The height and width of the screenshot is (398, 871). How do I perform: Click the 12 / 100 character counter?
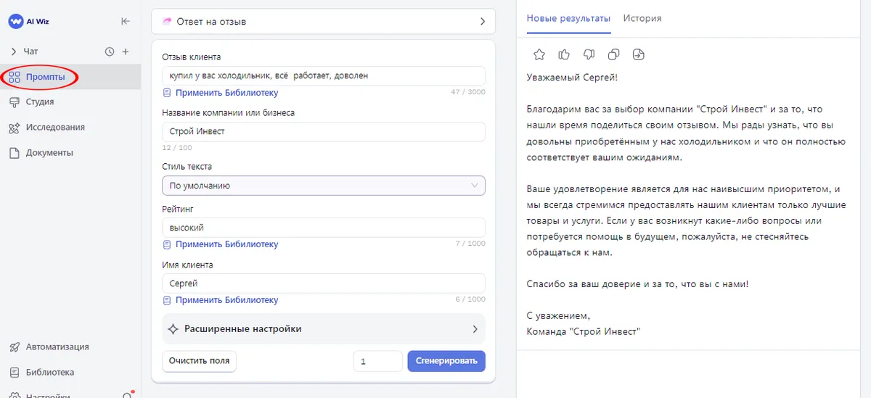177,148
